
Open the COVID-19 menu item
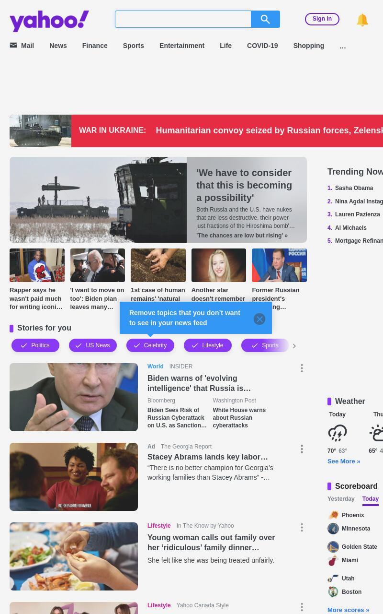tap(262, 46)
